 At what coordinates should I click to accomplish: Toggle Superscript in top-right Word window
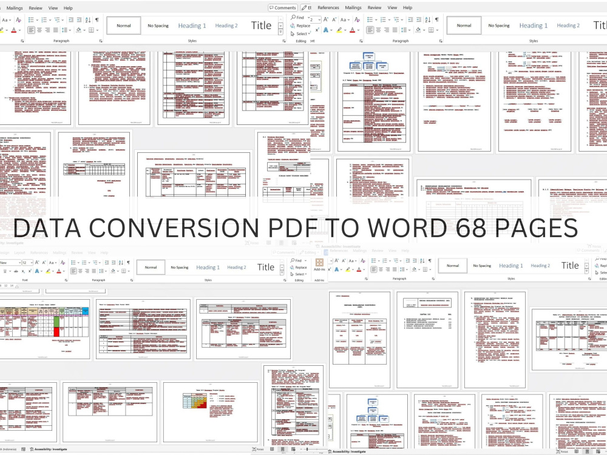point(317,30)
